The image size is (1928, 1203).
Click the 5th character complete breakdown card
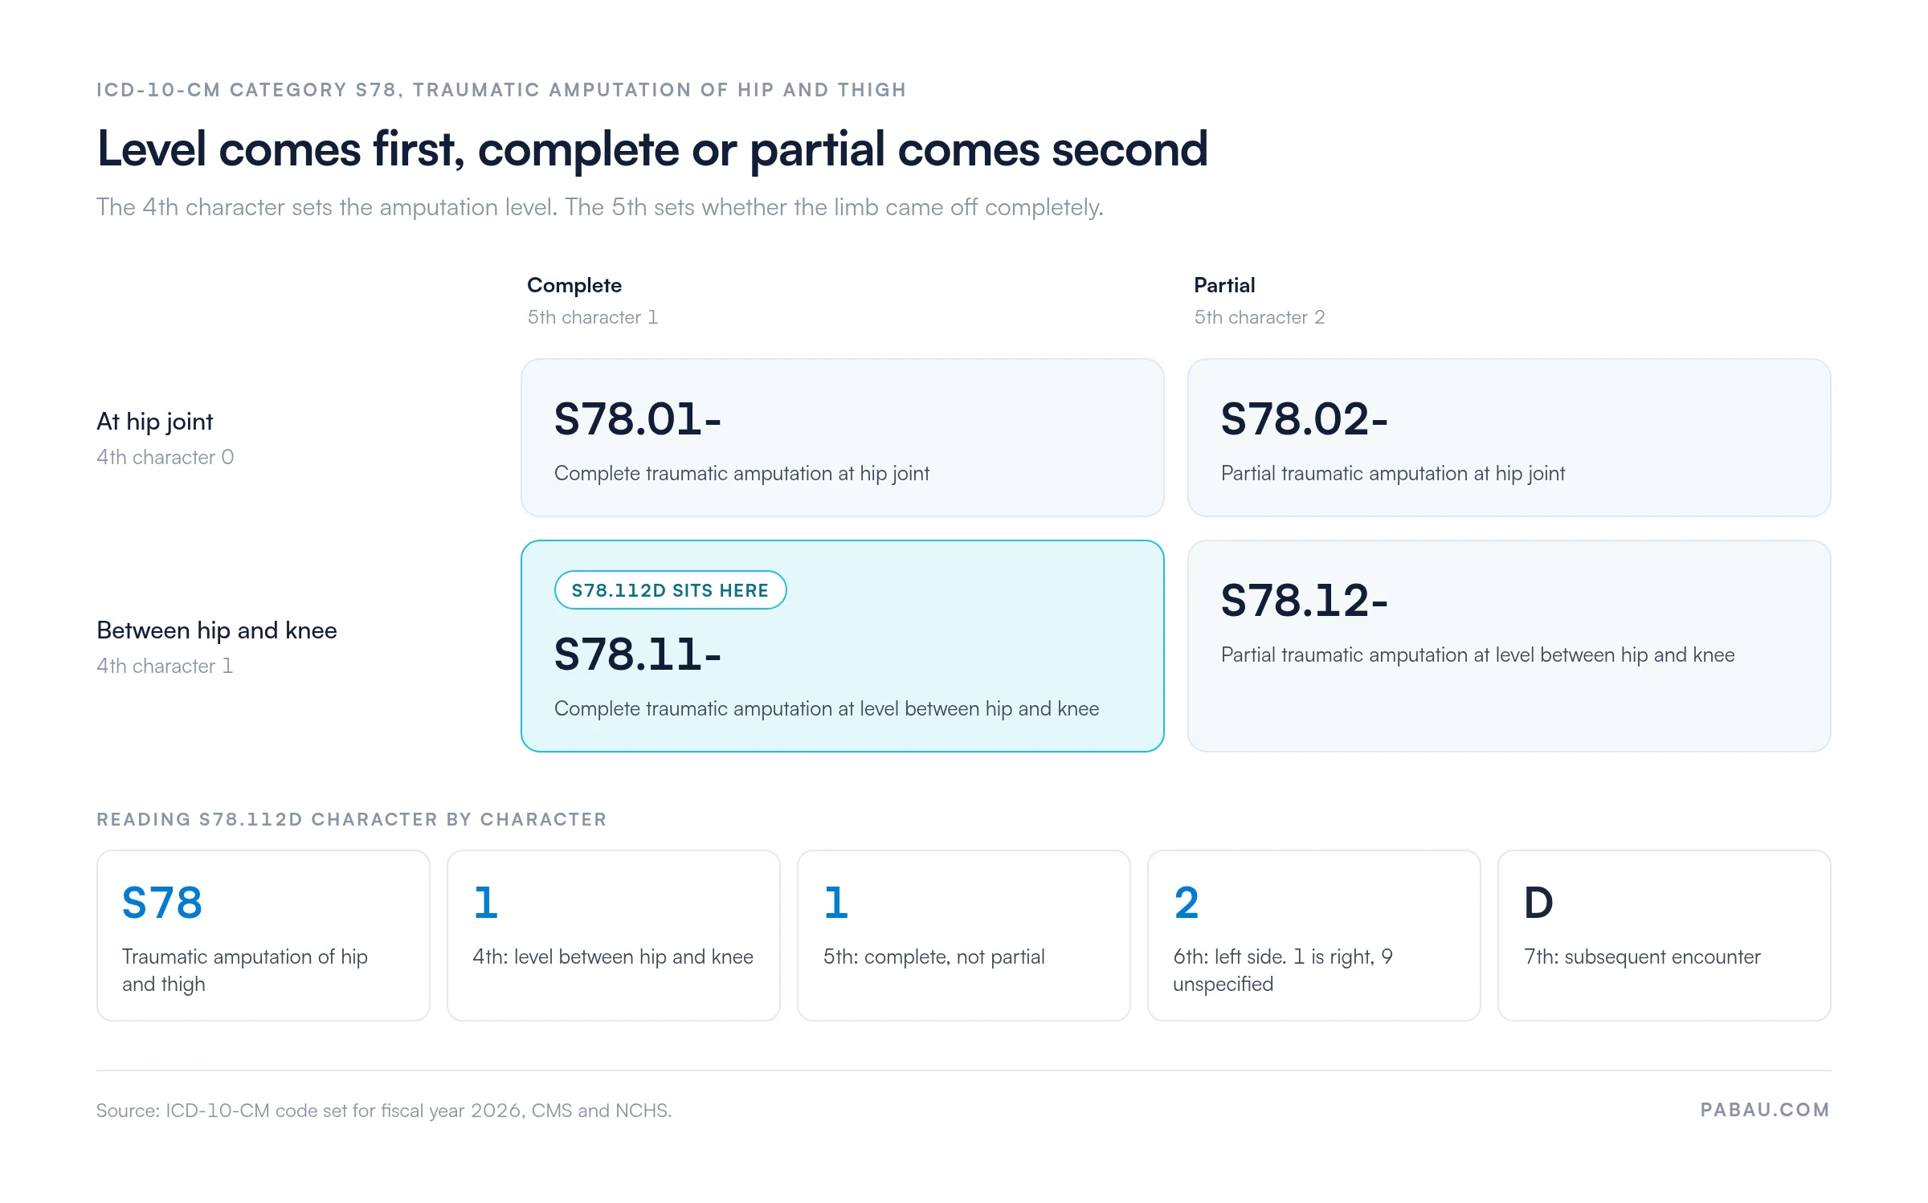coord(964,936)
